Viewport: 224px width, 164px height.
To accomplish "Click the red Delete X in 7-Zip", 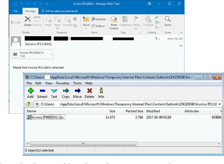I will click(x=89, y=92).
